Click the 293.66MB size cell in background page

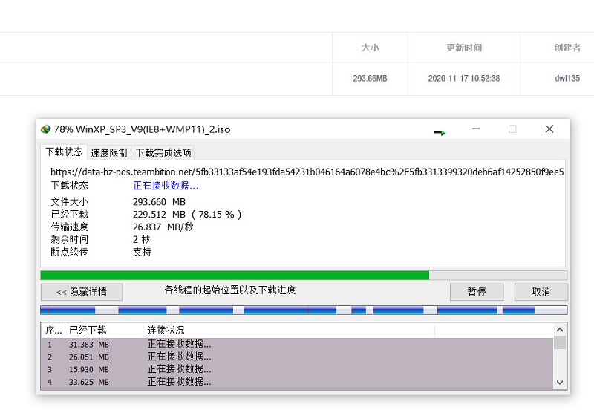coord(370,79)
